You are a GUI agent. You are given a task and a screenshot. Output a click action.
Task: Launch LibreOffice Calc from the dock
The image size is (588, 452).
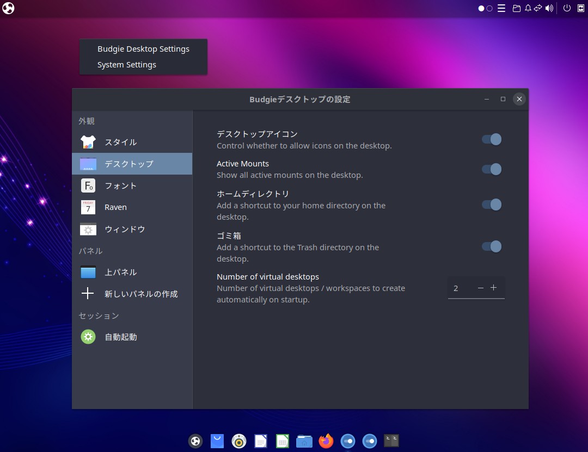[x=283, y=441]
